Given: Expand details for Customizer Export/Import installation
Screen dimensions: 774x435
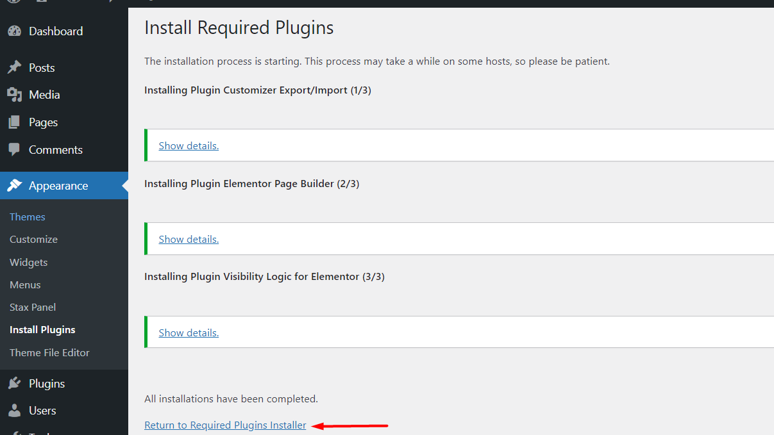Looking at the screenshot, I should (188, 145).
